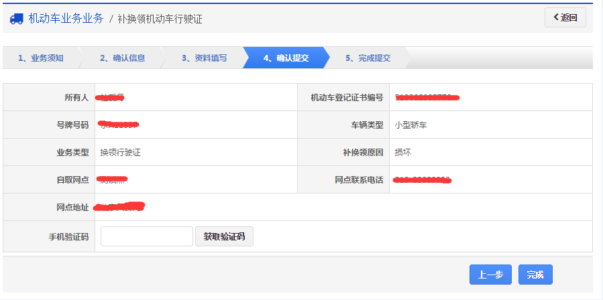Select step 3 资料填写
Screen dimensions: 603x300
tap(204, 58)
